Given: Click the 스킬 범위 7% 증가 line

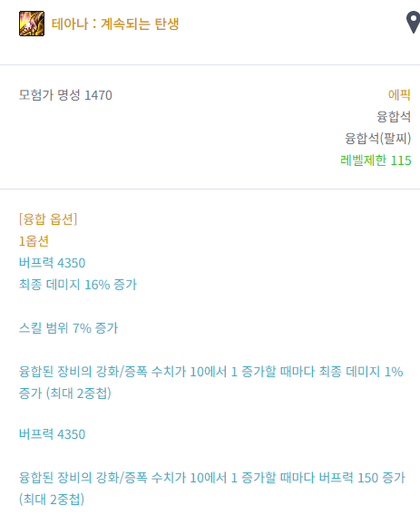Looking at the screenshot, I should 68,328.
